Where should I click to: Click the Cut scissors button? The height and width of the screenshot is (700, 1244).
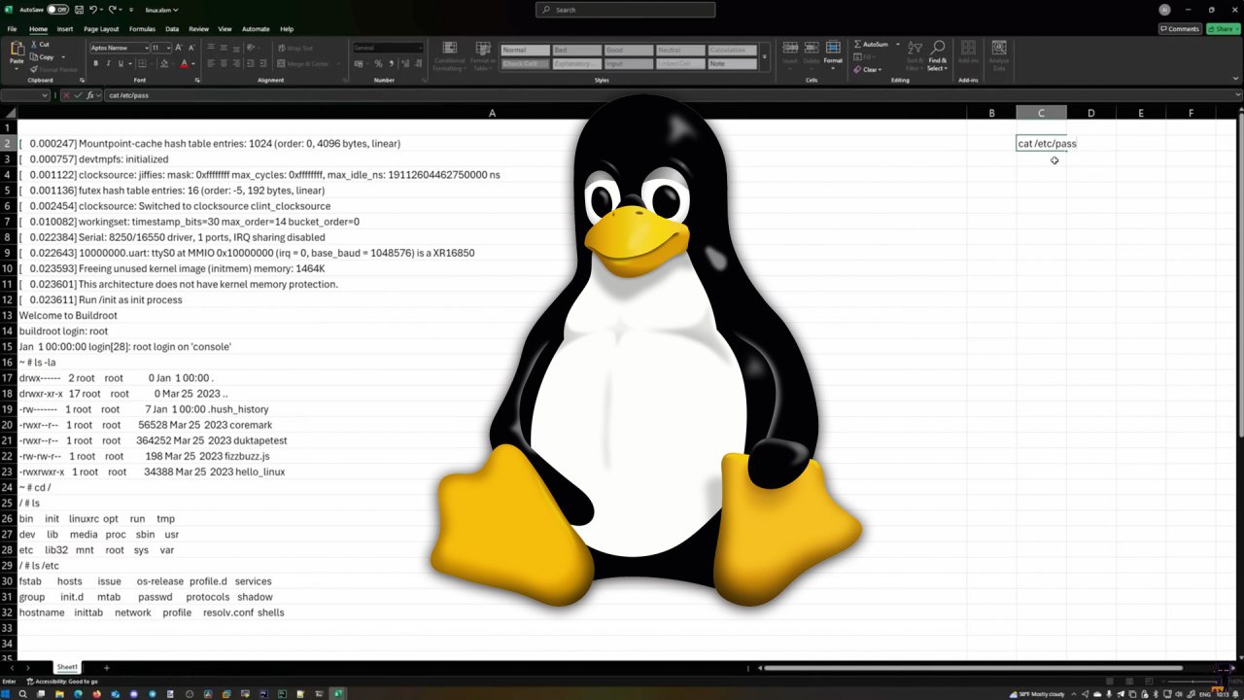click(x=40, y=45)
